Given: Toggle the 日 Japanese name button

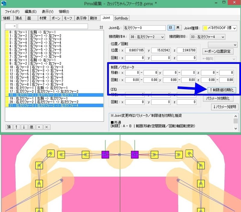Looking at the screenshot, I should tap(171, 28).
